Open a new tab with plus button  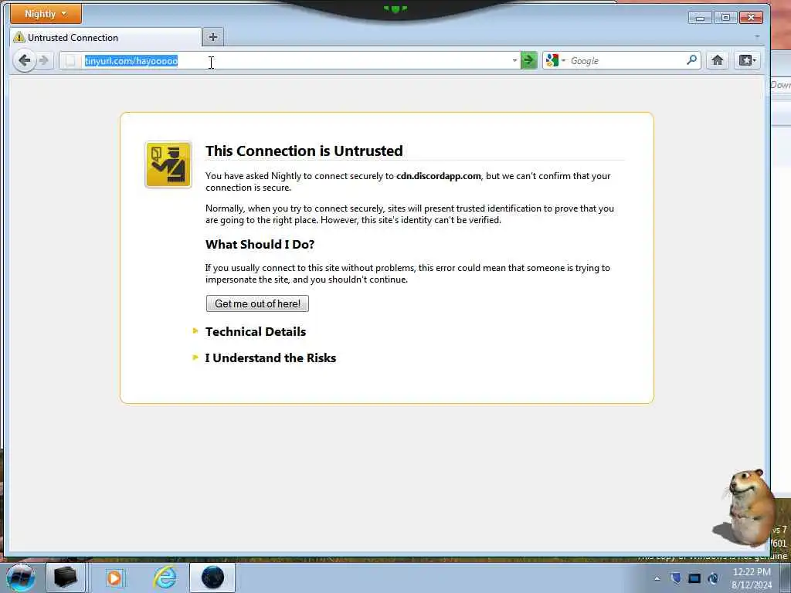[x=213, y=37]
